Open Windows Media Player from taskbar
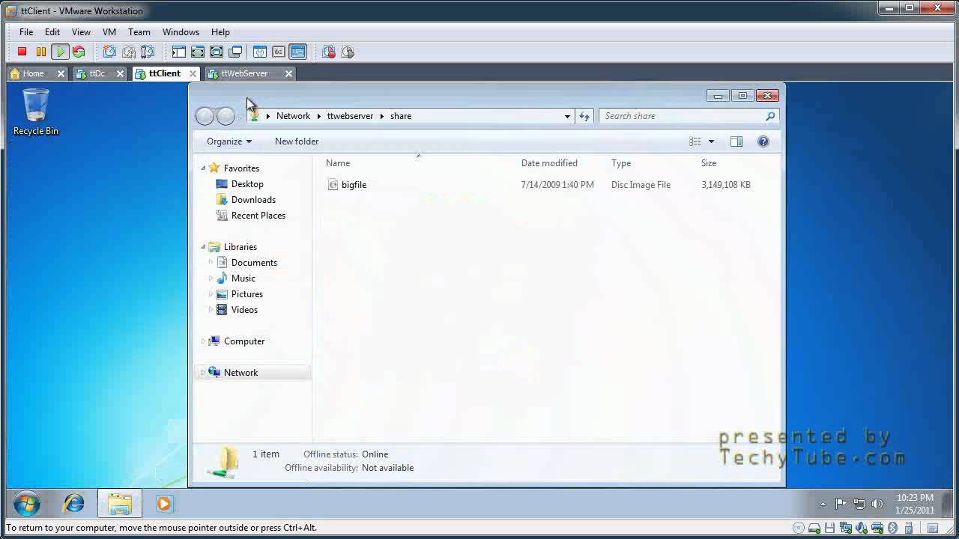 164,504
